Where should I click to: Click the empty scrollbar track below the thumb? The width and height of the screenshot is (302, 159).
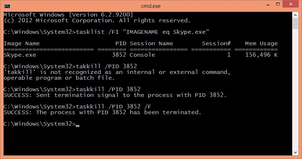point(295,89)
